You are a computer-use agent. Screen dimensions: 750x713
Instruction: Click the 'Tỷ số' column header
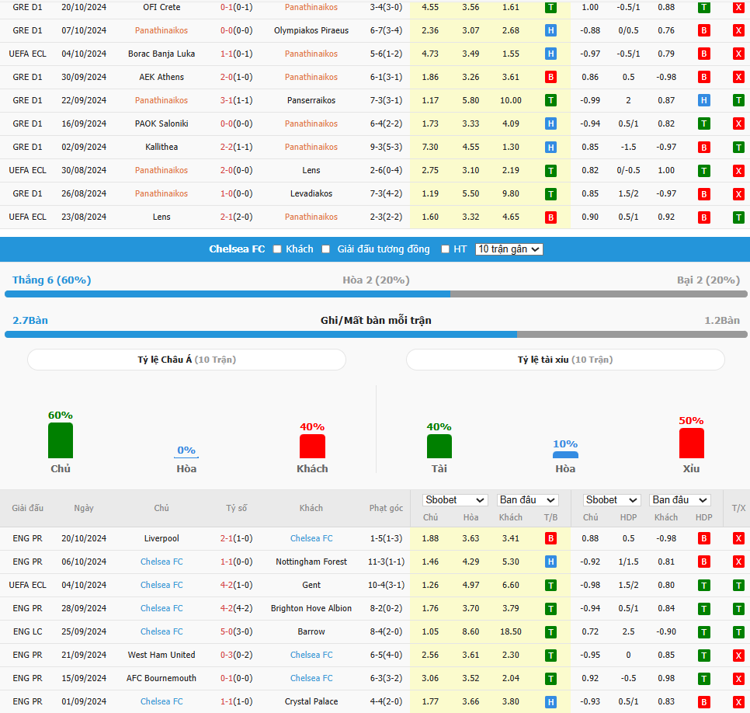coord(236,508)
